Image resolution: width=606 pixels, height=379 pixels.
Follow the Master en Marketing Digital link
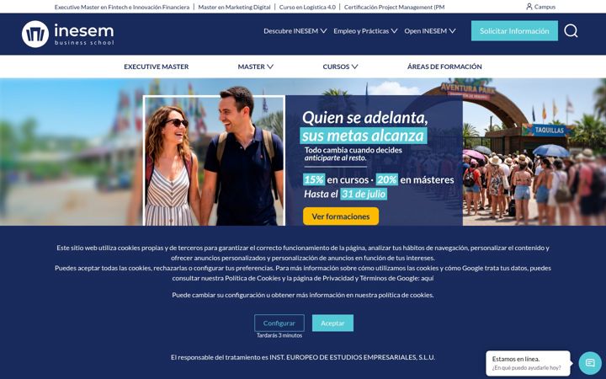click(234, 7)
